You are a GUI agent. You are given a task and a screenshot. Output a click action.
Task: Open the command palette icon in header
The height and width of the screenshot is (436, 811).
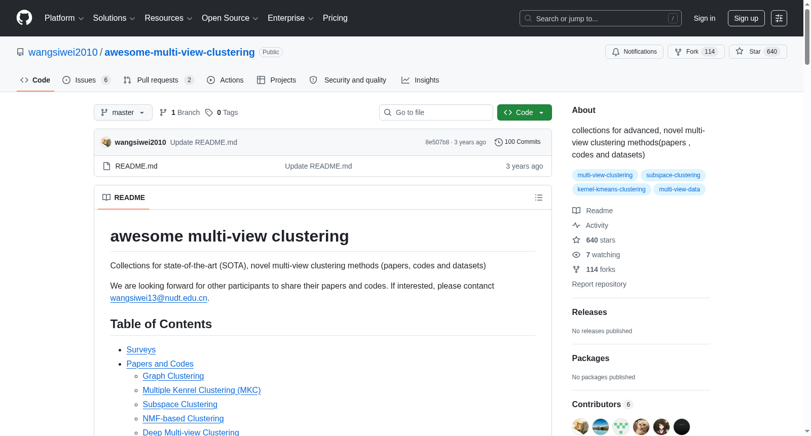click(x=779, y=18)
